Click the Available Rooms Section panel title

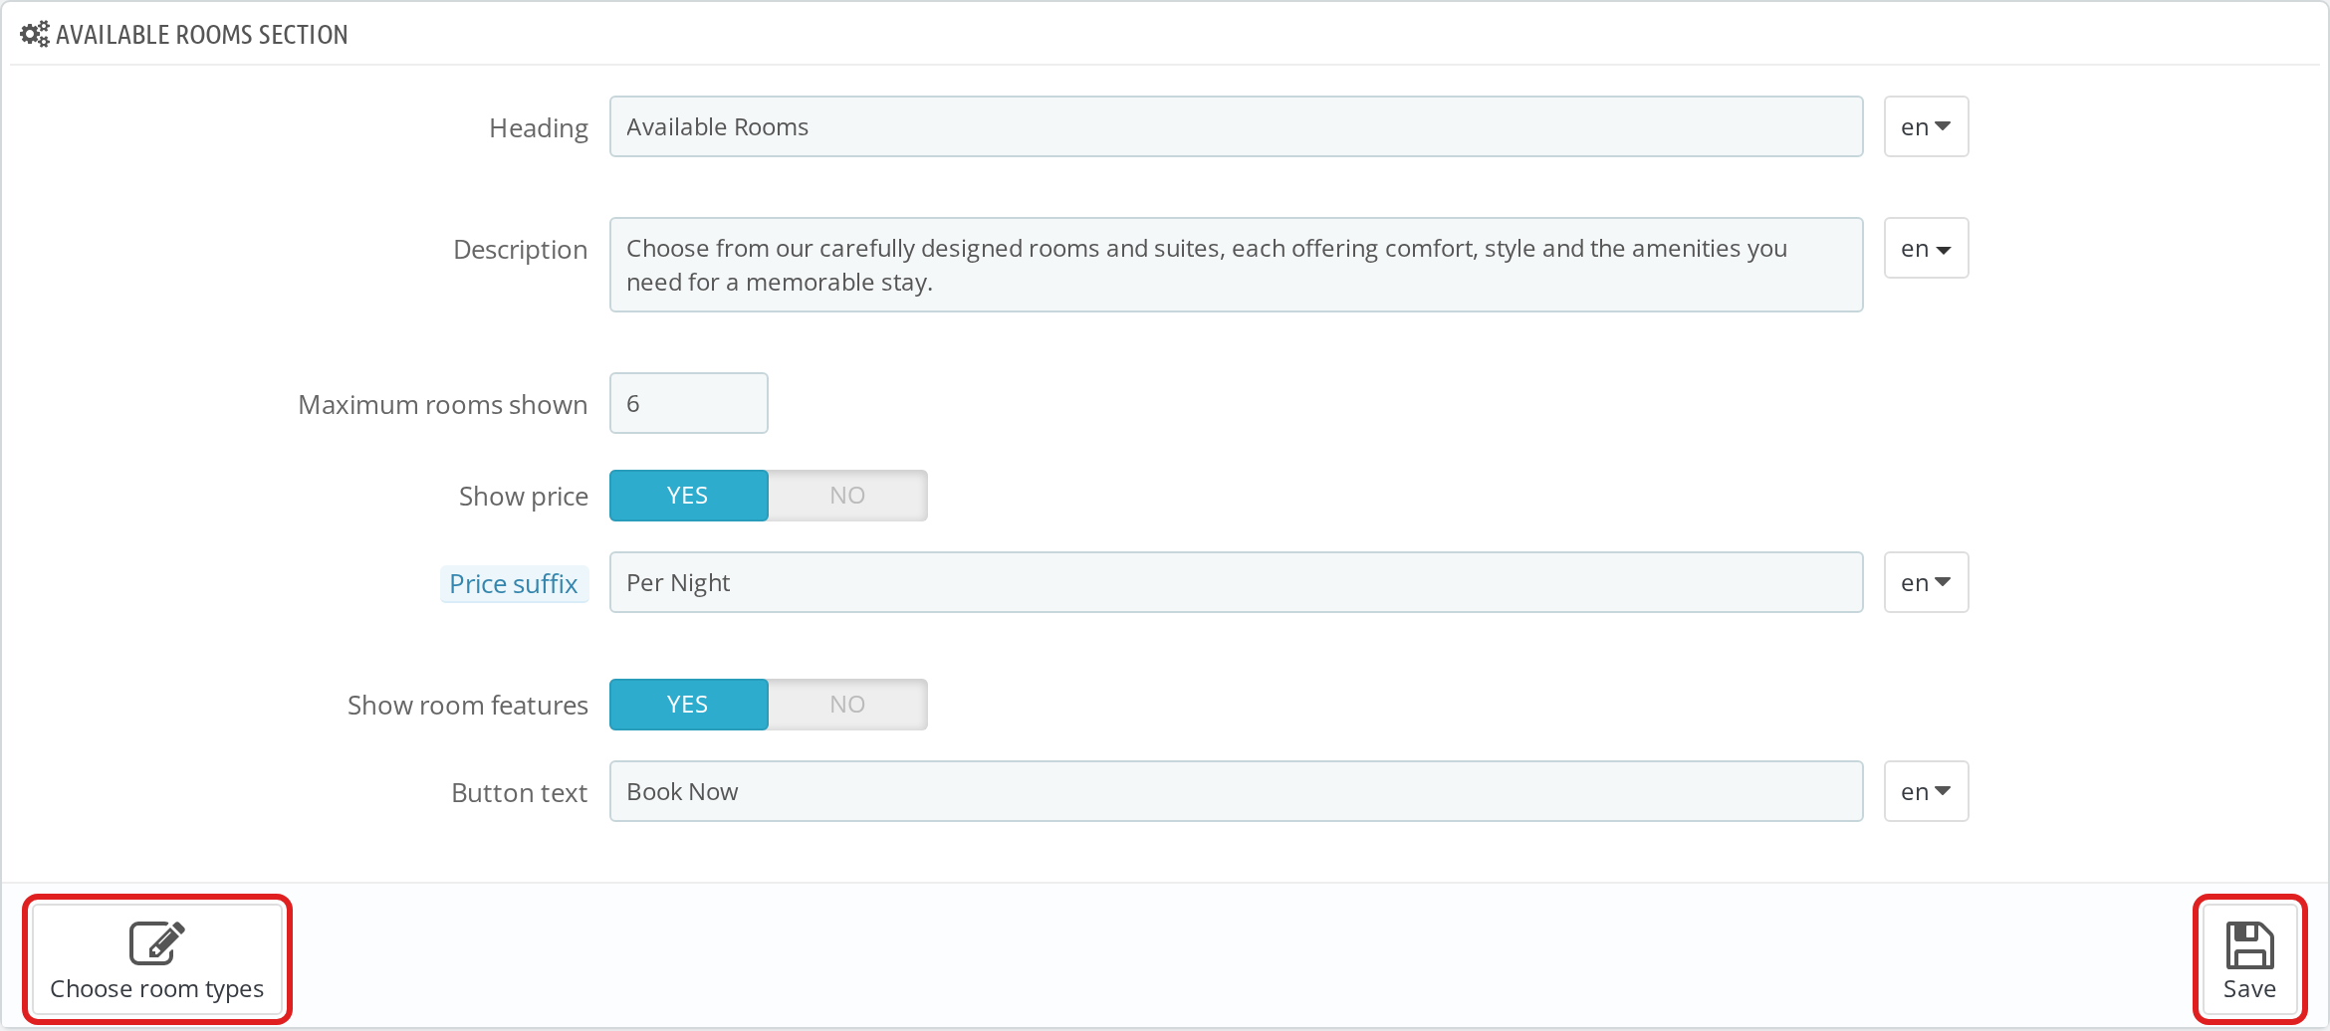pyautogui.click(x=202, y=35)
